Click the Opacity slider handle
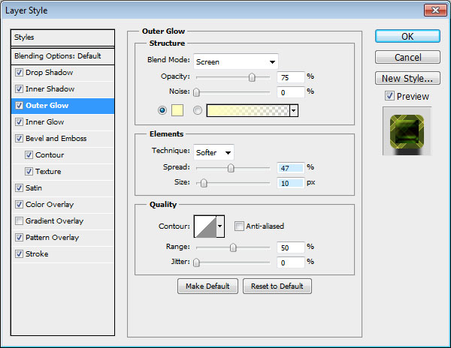Image resolution: width=451 pixels, height=348 pixels. [252, 77]
